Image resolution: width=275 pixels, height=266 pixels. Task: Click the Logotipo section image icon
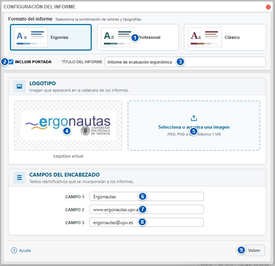(x=19, y=86)
